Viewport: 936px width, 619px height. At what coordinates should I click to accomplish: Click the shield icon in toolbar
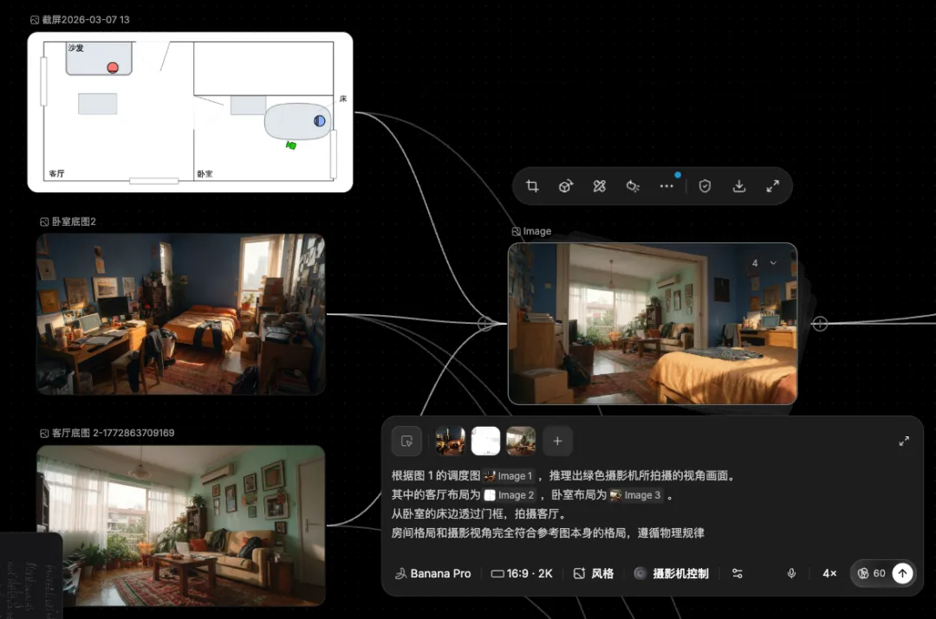(x=705, y=186)
